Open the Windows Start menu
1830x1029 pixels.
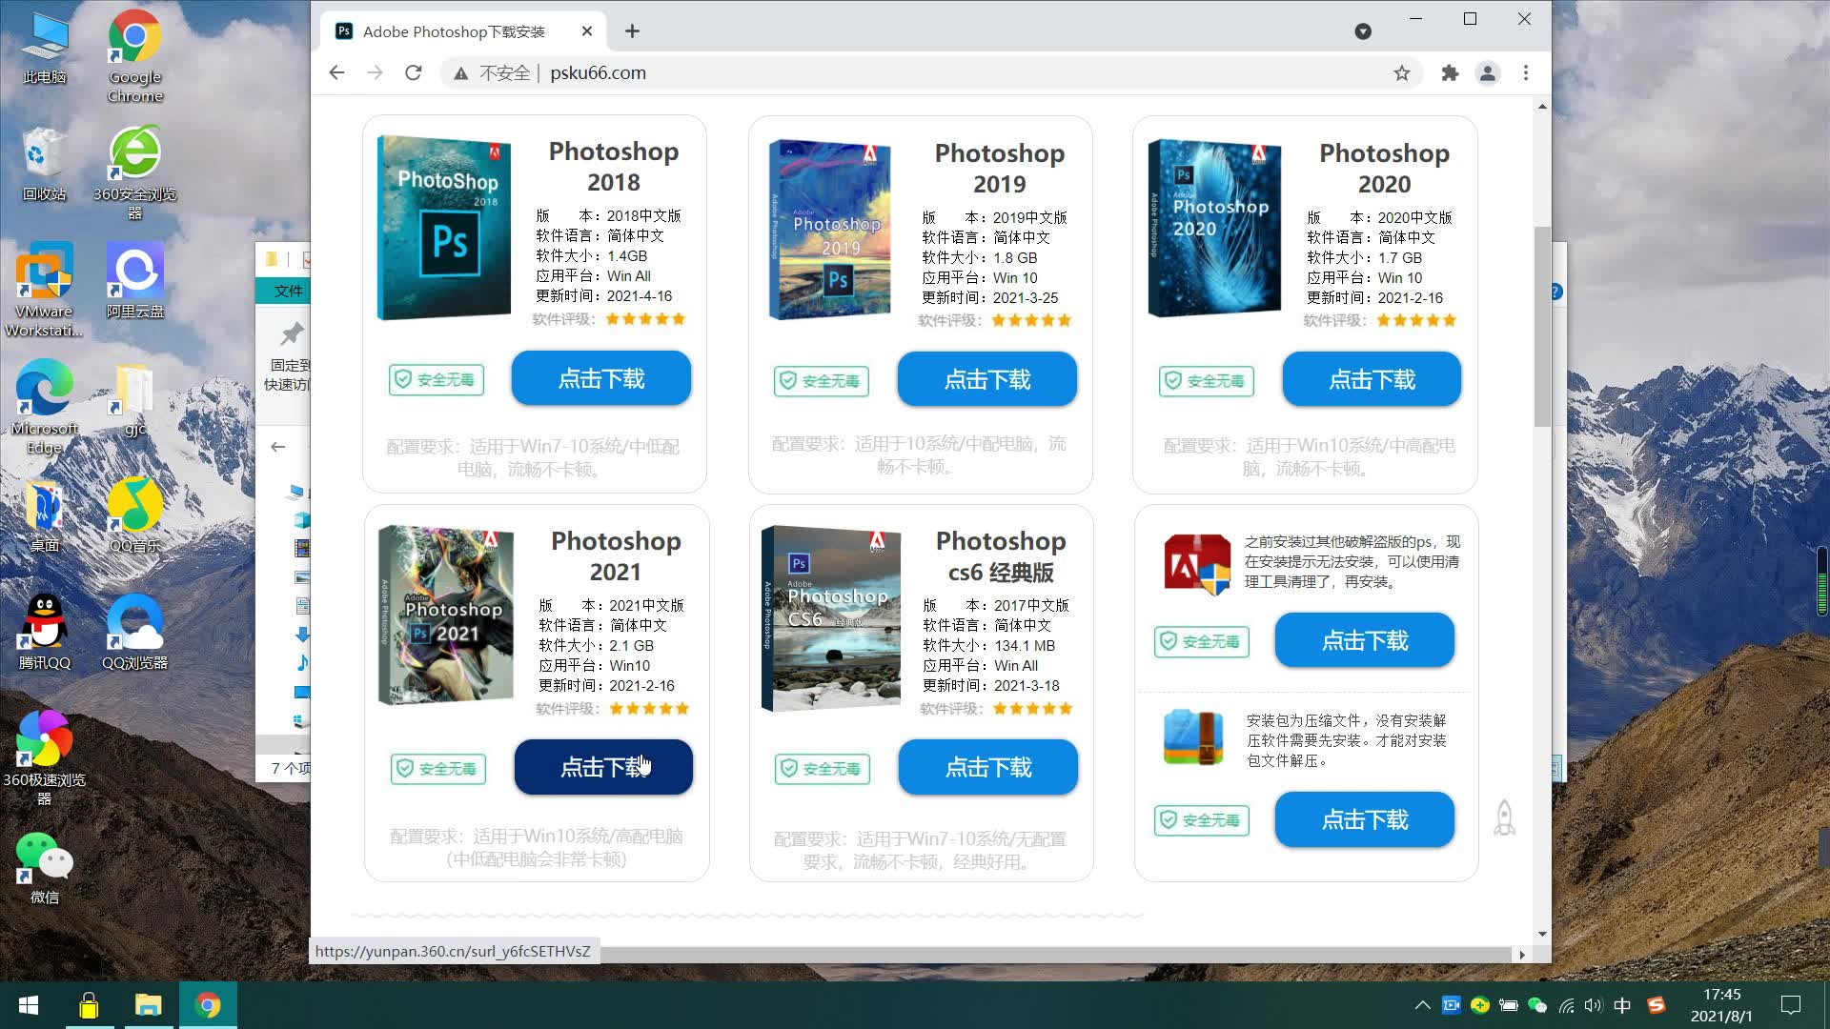point(29,1005)
